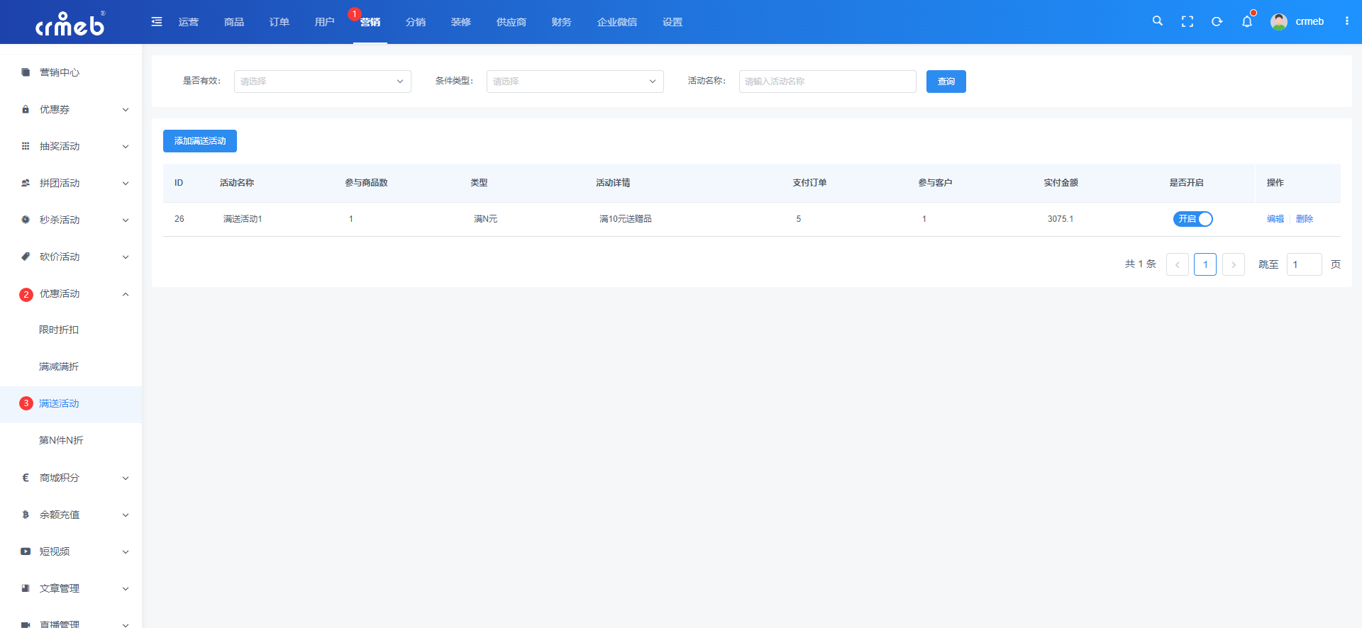Open the 限时折扣 submenu item

point(59,330)
